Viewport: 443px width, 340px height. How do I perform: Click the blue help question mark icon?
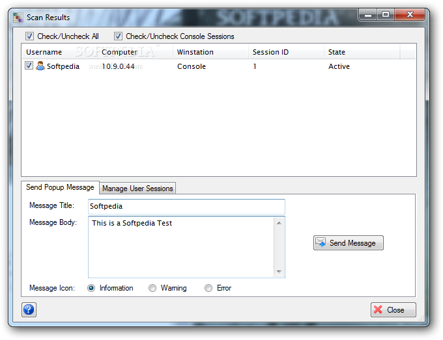click(x=29, y=309)
